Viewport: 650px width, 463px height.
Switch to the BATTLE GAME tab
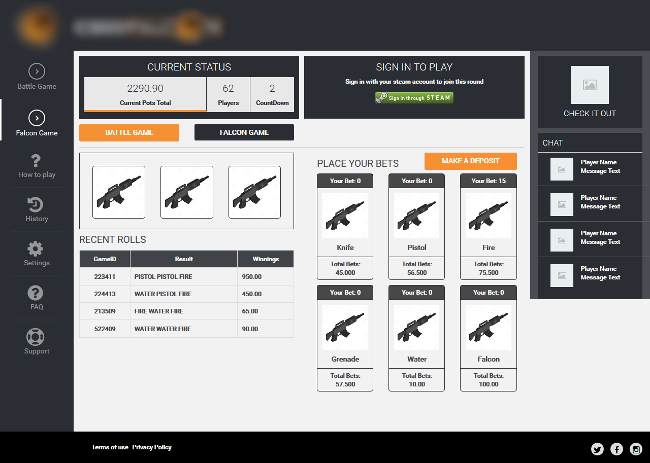129,132
